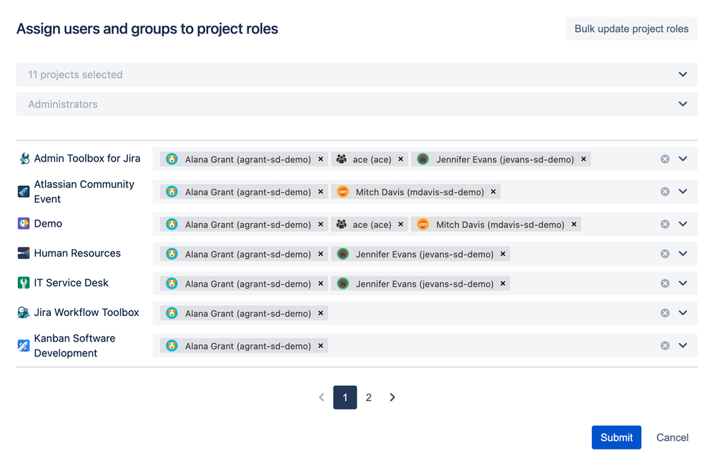Click the Admin Toolbox for Jira project icon
This screenshot has height=466, width=714.
tap(24, 159)
